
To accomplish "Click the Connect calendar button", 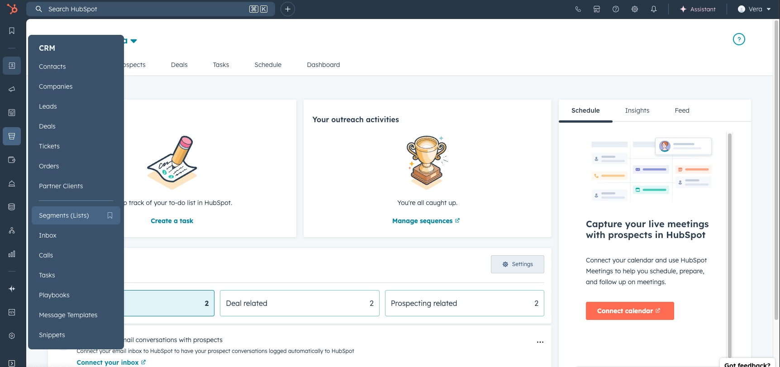I will (x=630, y=311).
